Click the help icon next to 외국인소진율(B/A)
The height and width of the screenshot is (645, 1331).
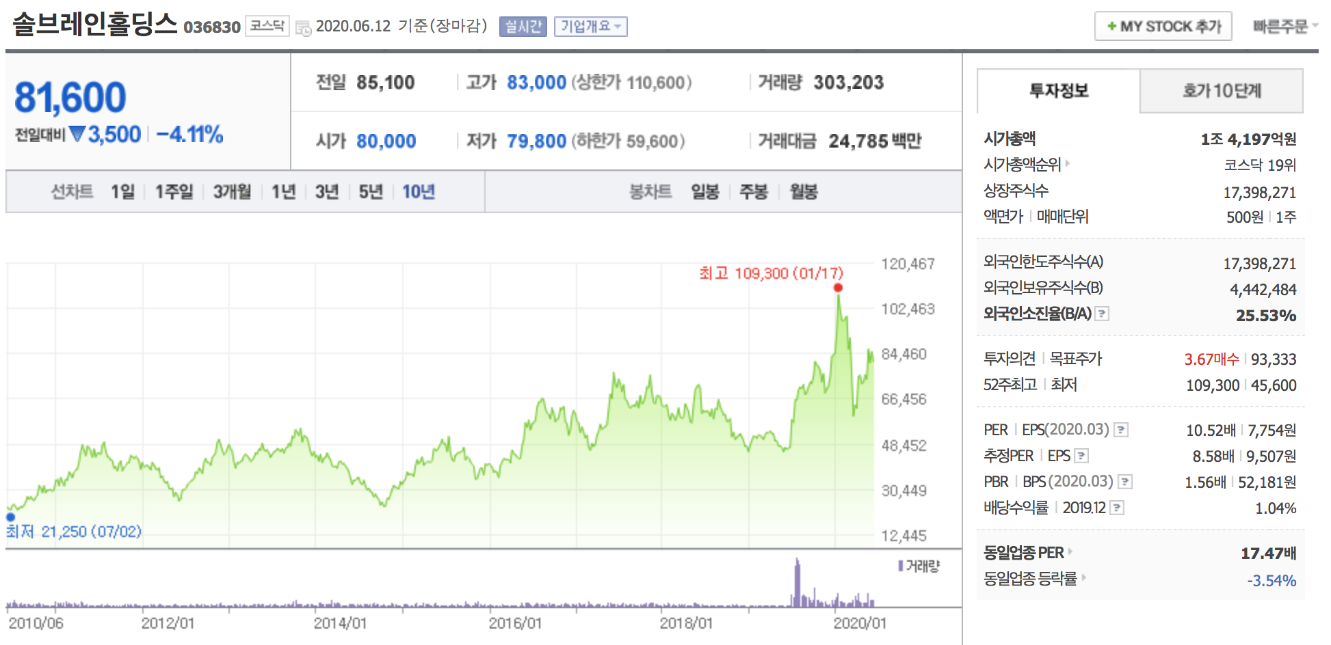point(1102,314)
